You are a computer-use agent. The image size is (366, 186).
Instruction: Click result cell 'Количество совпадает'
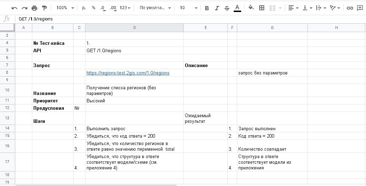(x=272, y=146)
